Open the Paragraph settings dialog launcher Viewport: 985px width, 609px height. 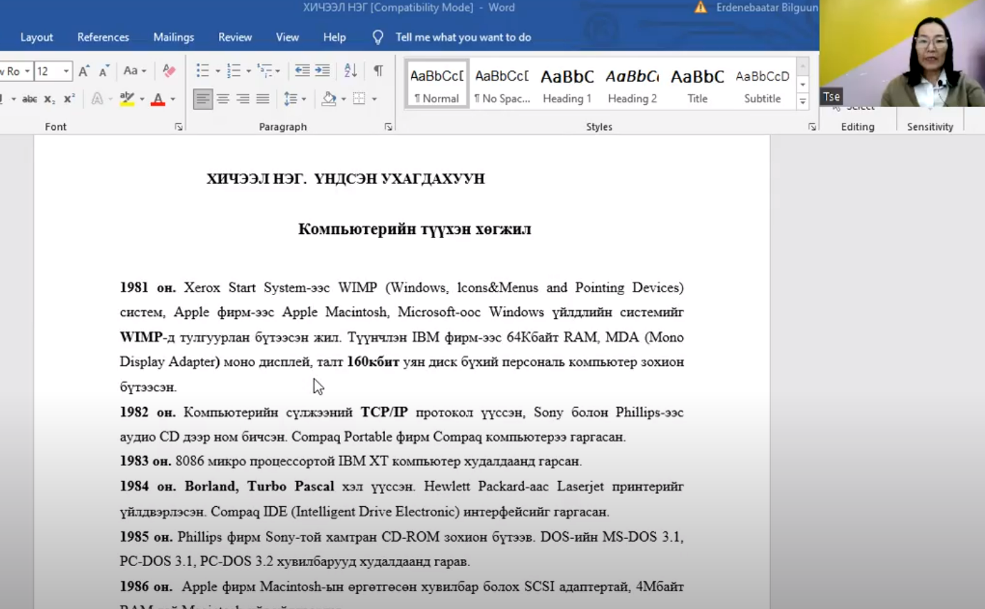[388, 127]
